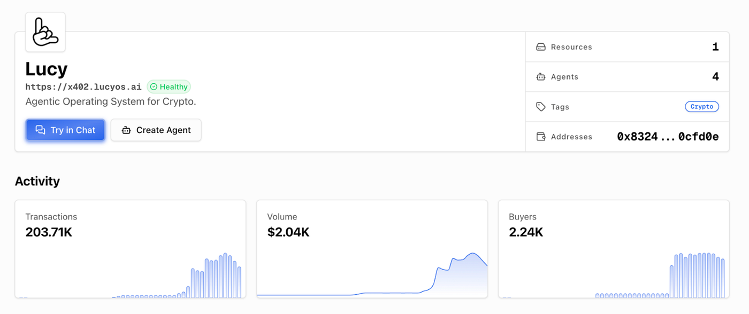Image resolution: width=749 pixels, height=314 pixels.
Task: Open the https://x402.lucyos.ai URL
Action: click(83, 87)
